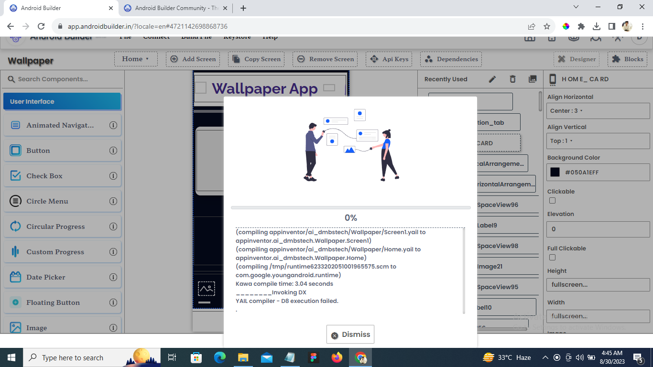This screenshot has width=653, height=367.
Task: Select the Circular Progress component
Action: click(62, 227)
